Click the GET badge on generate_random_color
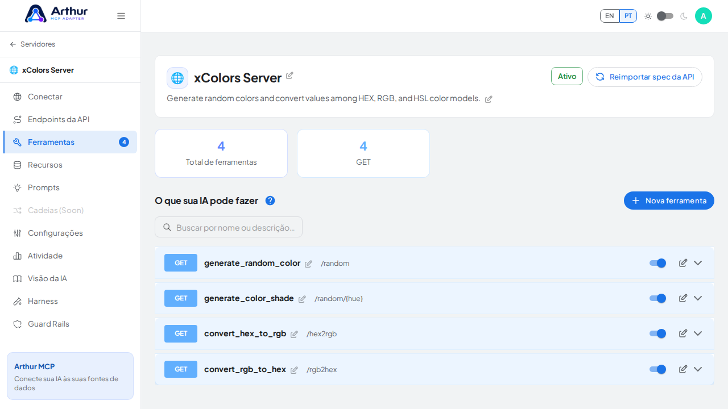 (x=181, y=263)
